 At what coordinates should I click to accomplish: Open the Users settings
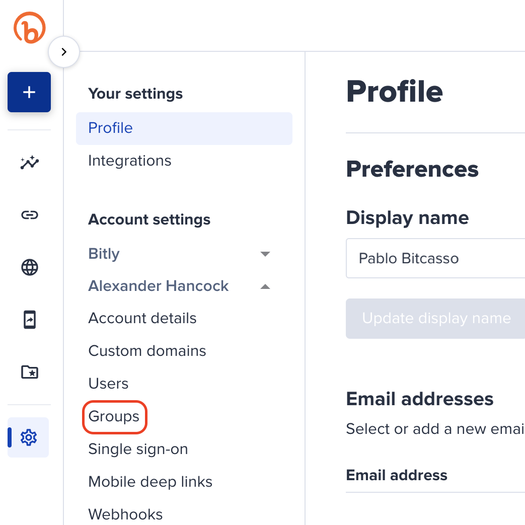(x=108, y=383)
